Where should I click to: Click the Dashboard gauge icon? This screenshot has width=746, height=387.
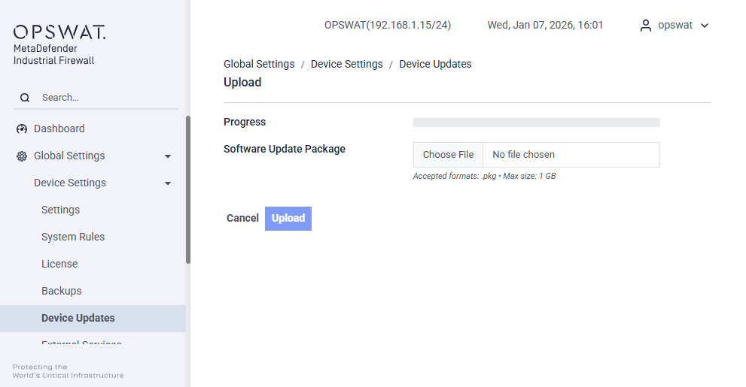[x=22, y=128]
